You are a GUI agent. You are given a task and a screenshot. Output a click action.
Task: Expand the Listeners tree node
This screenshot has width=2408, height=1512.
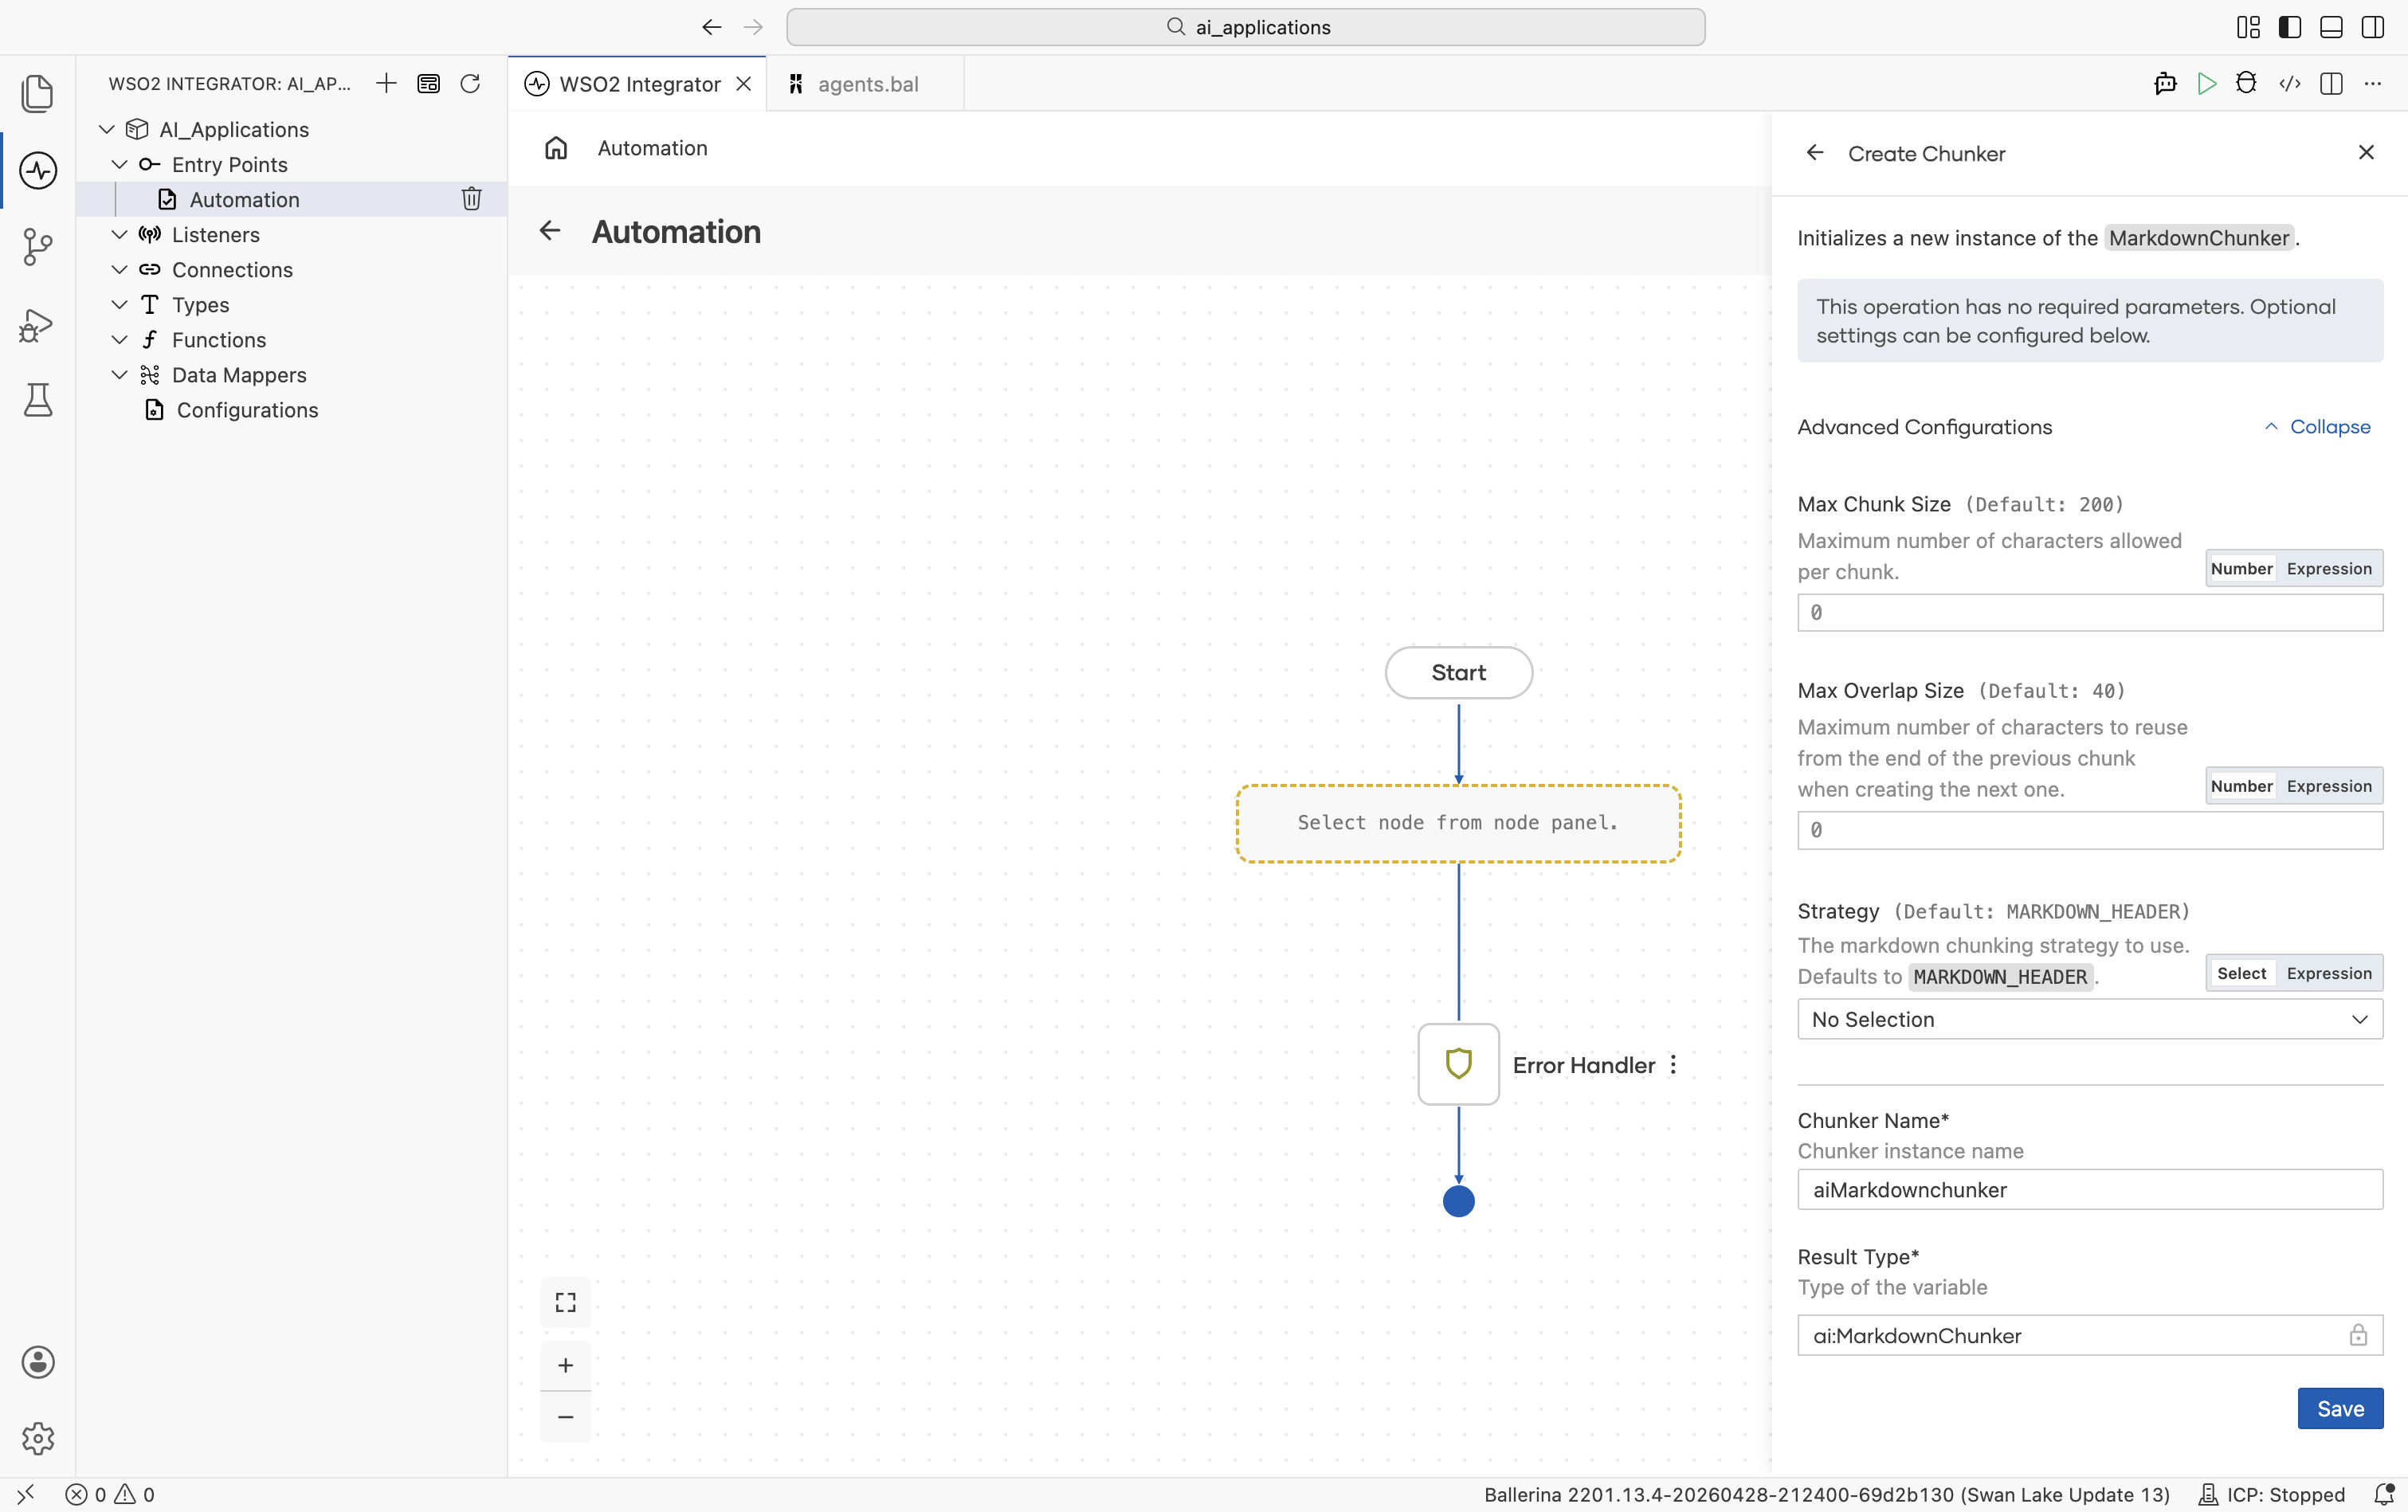coord(119,234)
